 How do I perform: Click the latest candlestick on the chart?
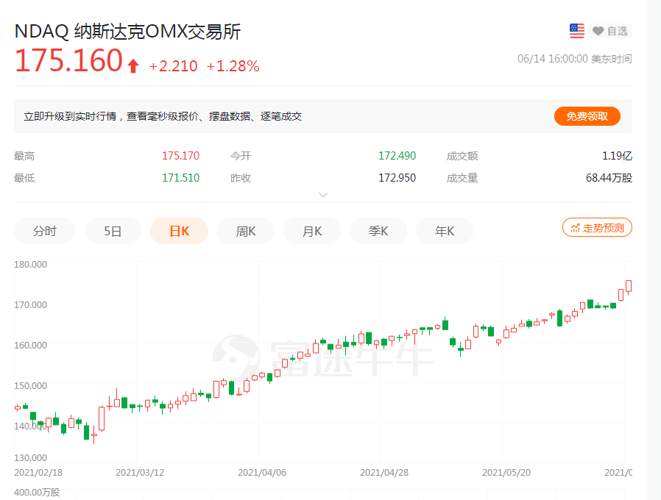(629, 287)
